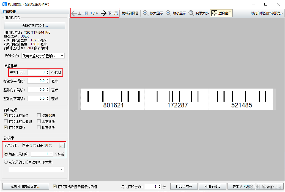Screen dimensions: 285x192
Task: Decrease overall right offset value
Action: 47,91
